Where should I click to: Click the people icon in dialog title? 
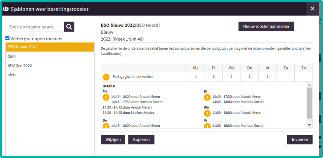pos(5,9)
